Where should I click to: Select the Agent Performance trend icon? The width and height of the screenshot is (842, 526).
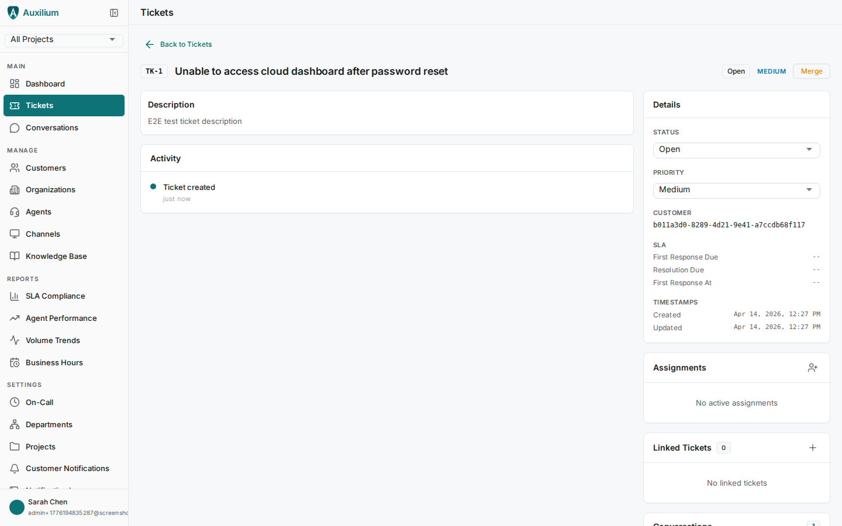tap(14, 318)
